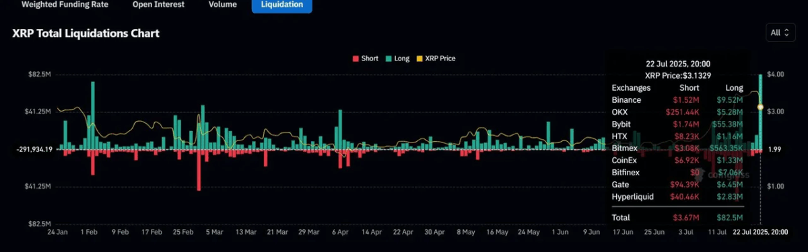Viewport: 808px width, 252px height.
Task: Select the Volume tab
Action: pyautogui.click(x=222, y=4)
